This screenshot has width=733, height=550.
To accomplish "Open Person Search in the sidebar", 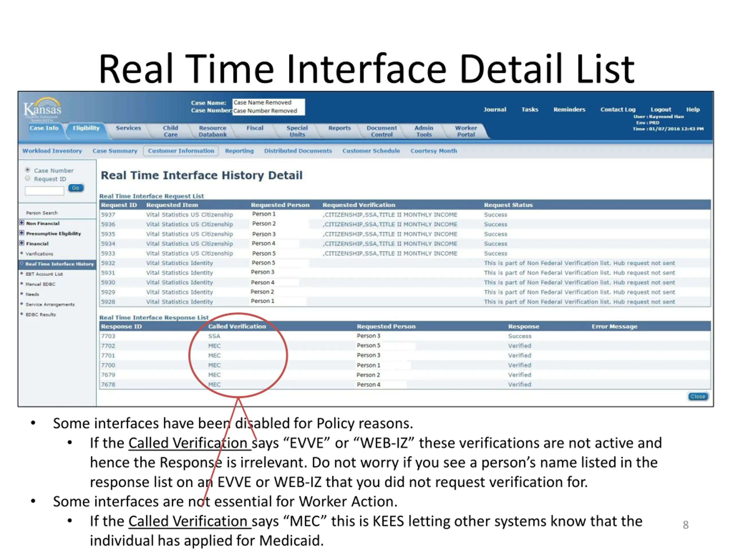I will (42, 213).
